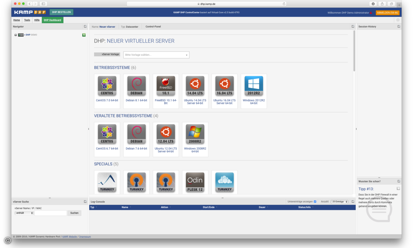Viewport: 413px width, 248px height.
Task: Pick the Turnkey mountain-logo special tile
Action: click(x=107, y=182)
